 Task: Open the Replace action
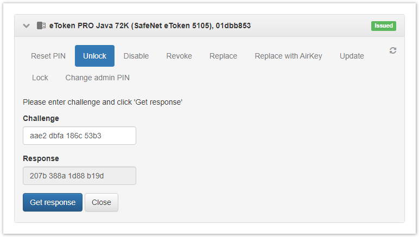pos(223,56)
